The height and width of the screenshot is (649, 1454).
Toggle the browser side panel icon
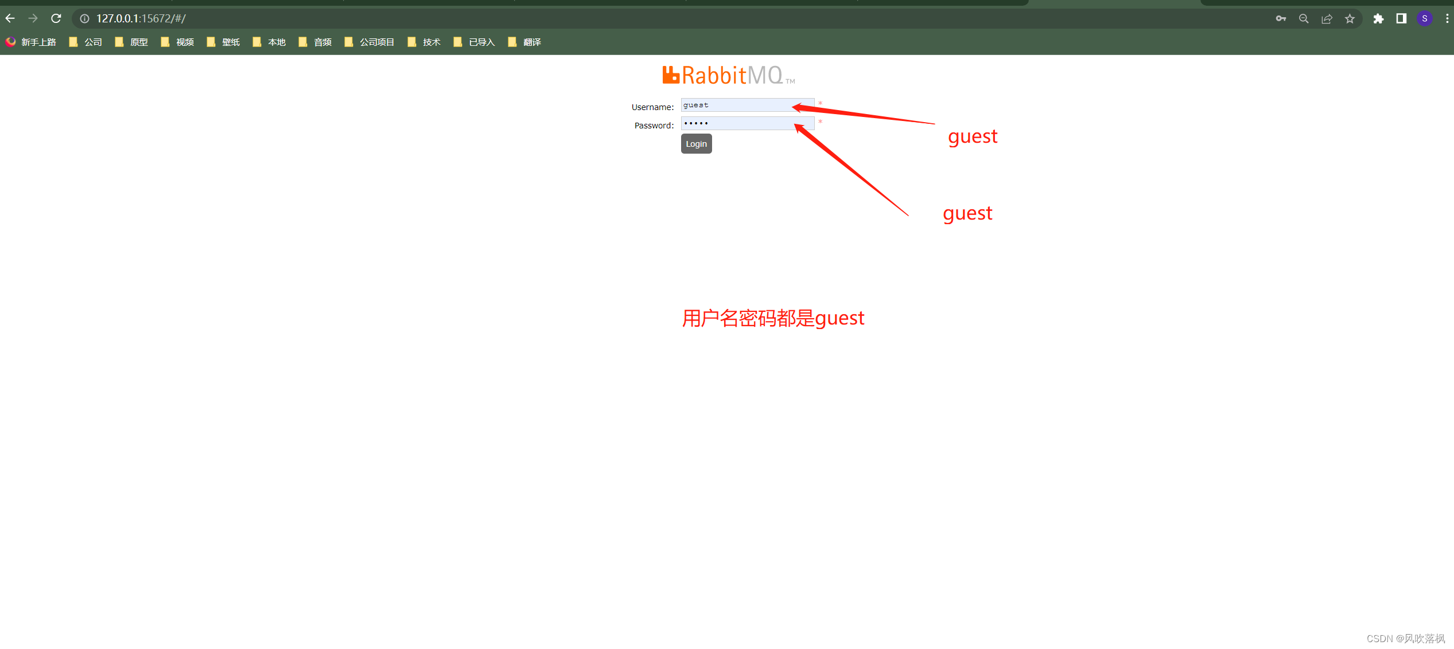1401,18
